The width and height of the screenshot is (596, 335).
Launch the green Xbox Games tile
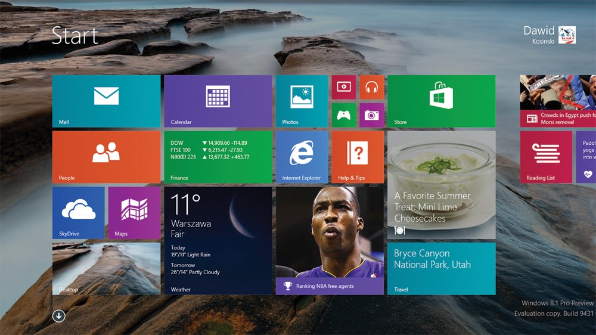pyautogui.click(x=343, y=115)
